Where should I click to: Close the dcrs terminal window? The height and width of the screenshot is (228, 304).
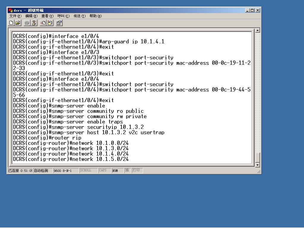(257, 10)
